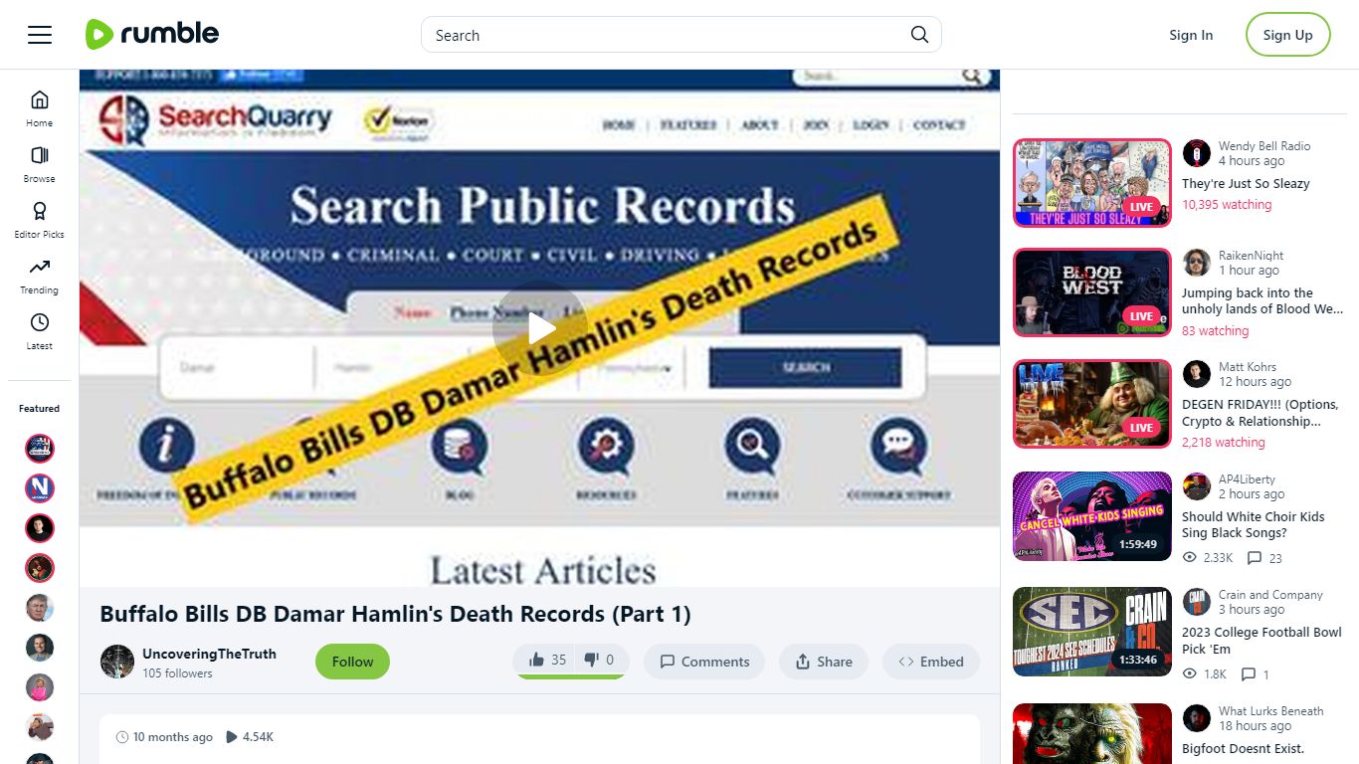Open Trending in sidebar
Screen dimensions: 1359x764
(x=40, y=276)
